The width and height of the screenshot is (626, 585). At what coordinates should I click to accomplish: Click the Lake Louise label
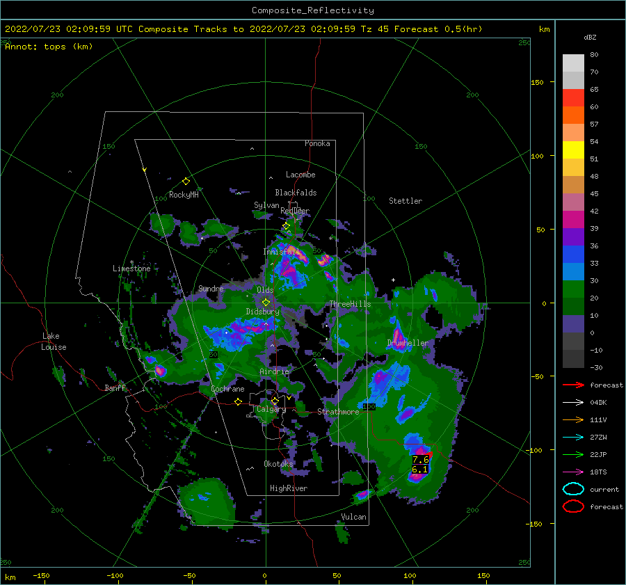[54, 342]
